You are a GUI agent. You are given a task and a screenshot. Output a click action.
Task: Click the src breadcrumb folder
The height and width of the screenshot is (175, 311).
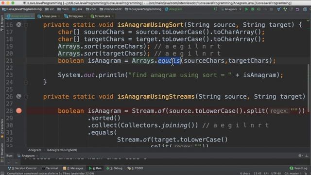pos(50,9)
